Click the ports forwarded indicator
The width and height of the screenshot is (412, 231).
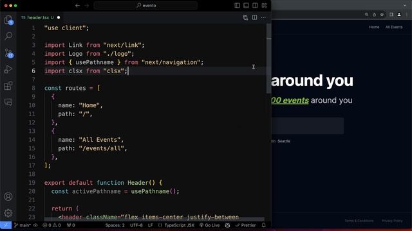[x=71, y=225]
